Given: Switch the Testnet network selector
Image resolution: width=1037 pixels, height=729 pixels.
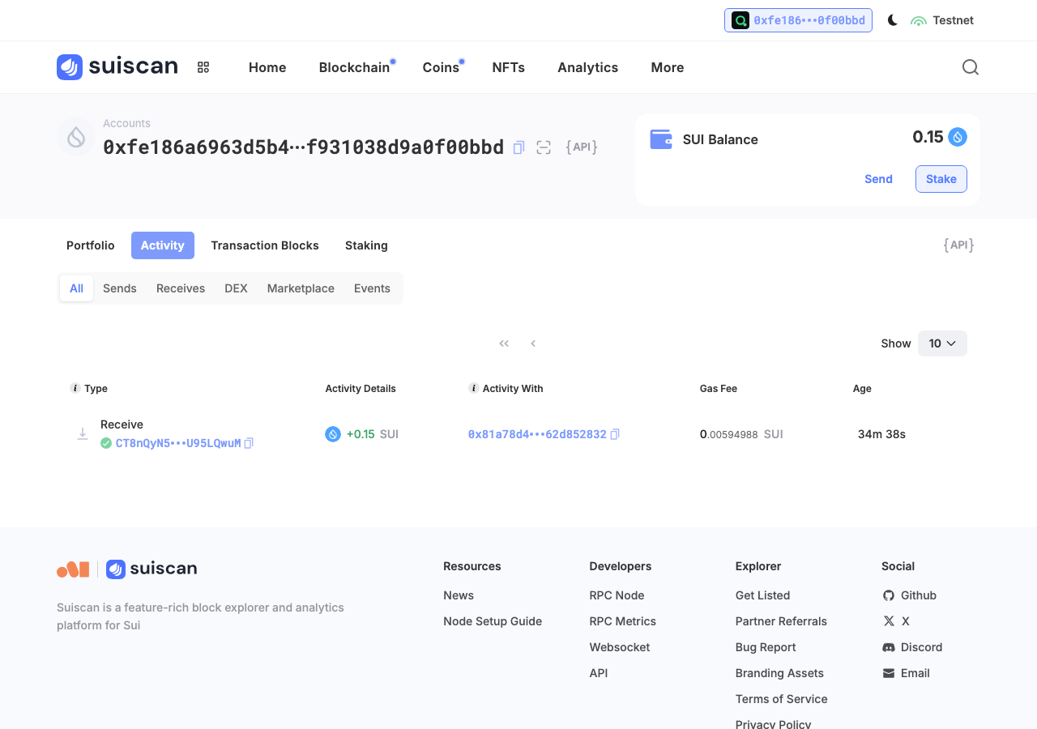Looking at the screenshot, I should coord(942,20).
